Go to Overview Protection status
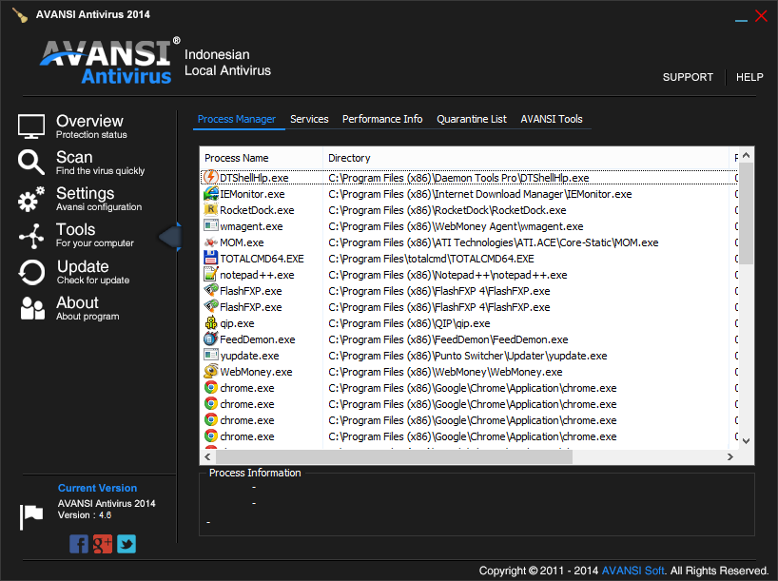This screenshot has width=778, height=581. (x=89, y=126)
